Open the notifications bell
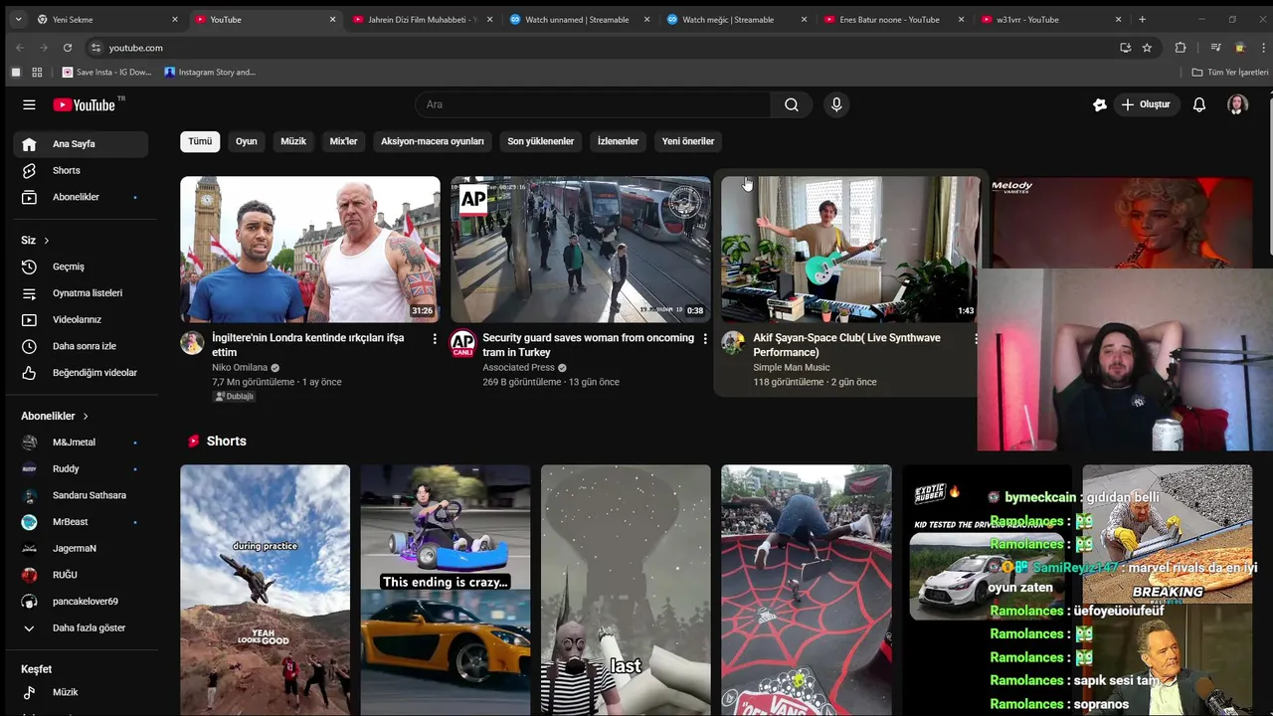 pos(1199,104)
